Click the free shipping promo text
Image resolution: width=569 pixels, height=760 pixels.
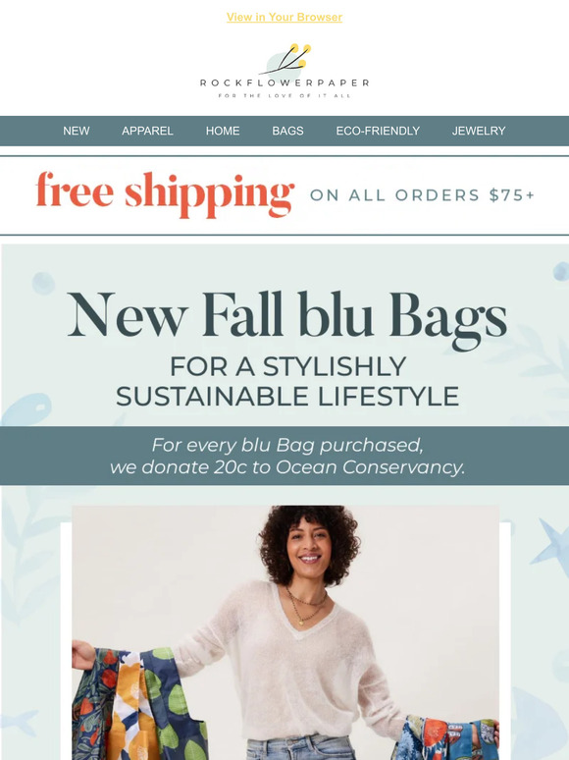[x=165, y=193]
